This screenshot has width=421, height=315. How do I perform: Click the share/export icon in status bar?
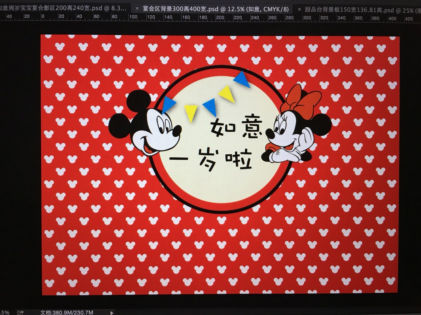click(21, 312)
